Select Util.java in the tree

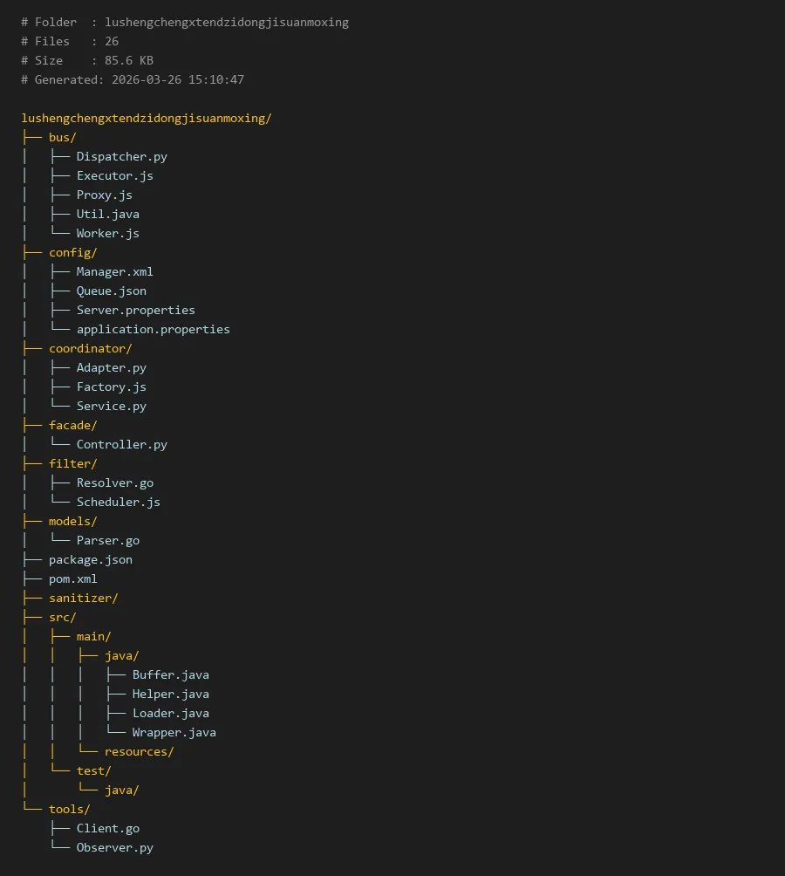click(x=107, y=214)
